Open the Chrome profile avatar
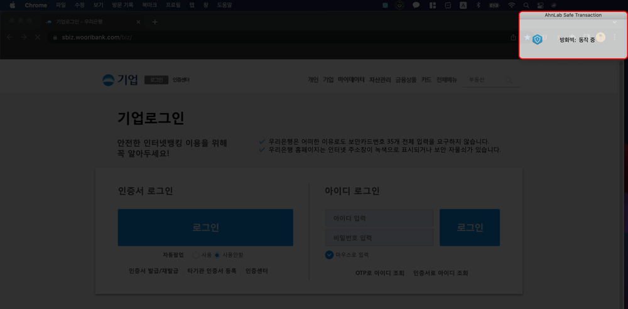The image size is (628, 309). 600,37
